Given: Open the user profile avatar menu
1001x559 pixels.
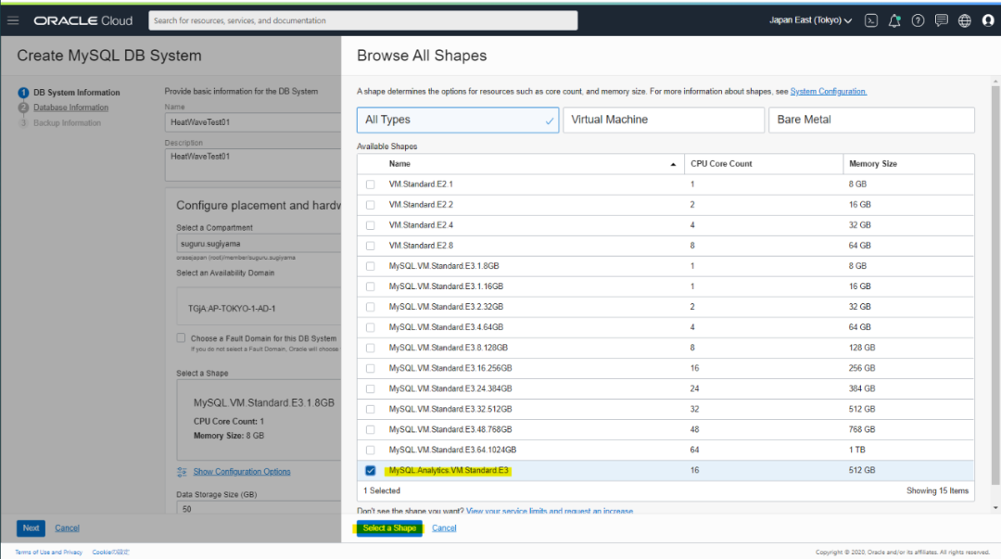Looking at the screenshot, I should coord(988,20).
